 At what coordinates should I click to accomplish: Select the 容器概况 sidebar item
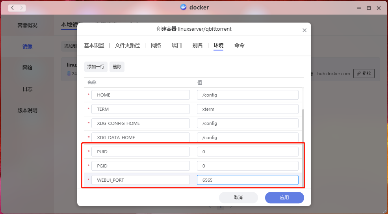click(x=27, y=25)
